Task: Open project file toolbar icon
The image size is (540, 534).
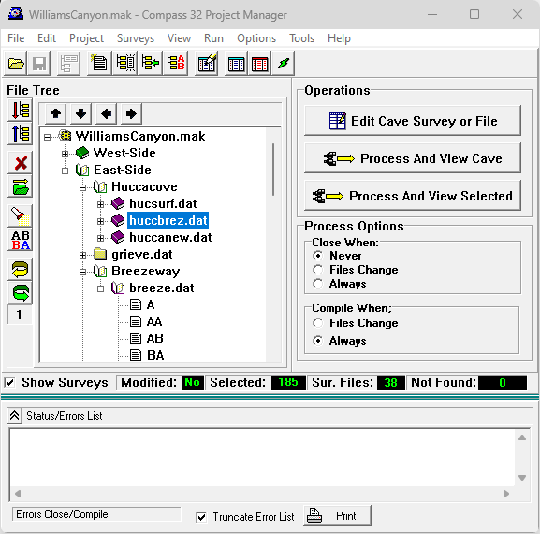Action: pyautogui.click(x=16, y=63)
